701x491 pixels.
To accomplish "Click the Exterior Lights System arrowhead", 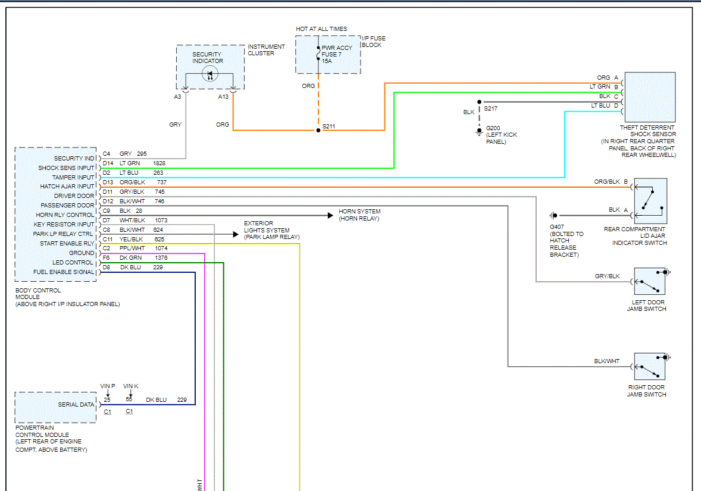I will pyautogui.click(x=235, y=235).
